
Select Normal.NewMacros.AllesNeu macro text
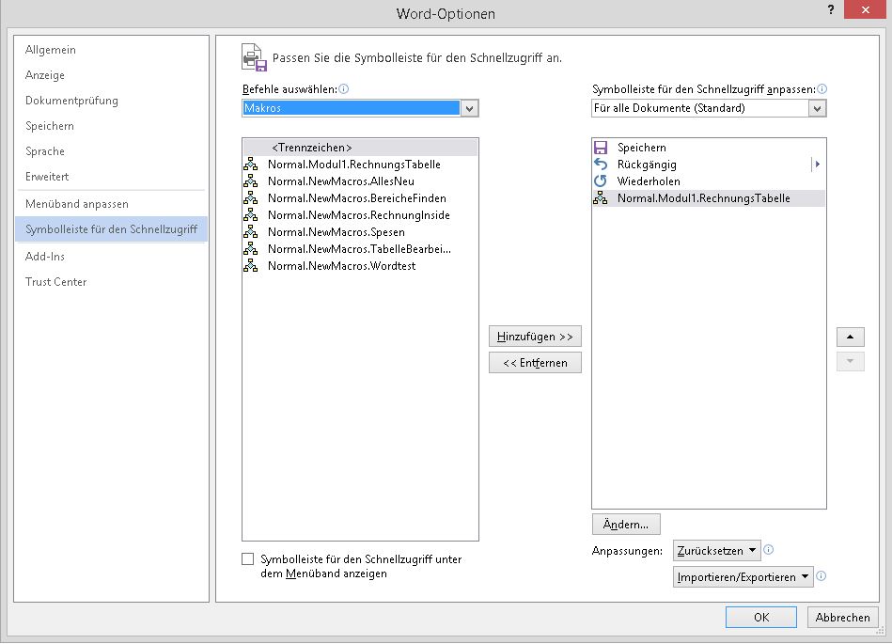coord(341,181)
